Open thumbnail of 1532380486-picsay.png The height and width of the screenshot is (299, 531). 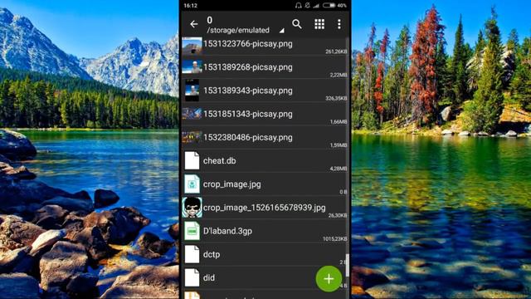(192, 137)
